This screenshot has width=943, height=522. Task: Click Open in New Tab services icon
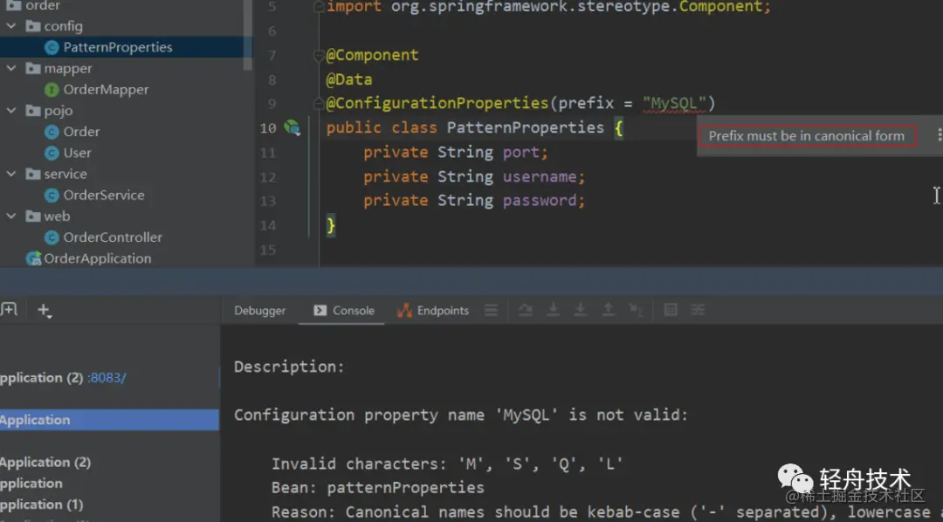coord(9,310)
